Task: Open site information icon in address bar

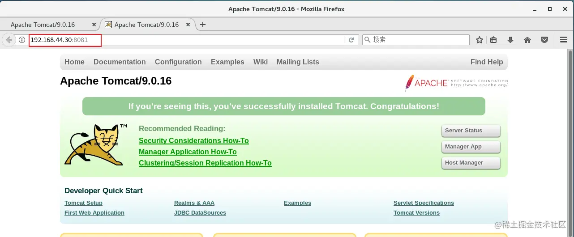Action: (22, 40)
